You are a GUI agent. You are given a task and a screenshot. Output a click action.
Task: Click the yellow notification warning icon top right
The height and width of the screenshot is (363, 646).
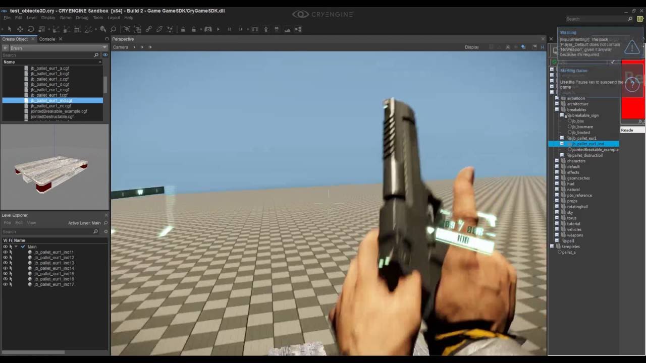pyautogui.click(x=640, y=19)
